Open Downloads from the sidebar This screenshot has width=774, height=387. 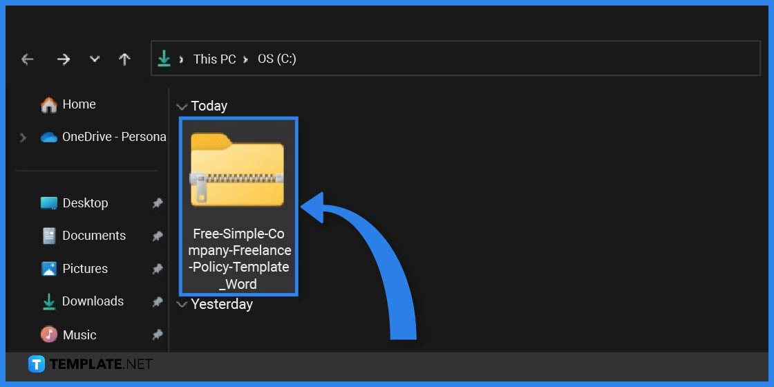92,301
